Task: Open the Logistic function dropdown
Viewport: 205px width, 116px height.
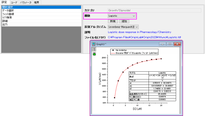Action: [122, 16]
